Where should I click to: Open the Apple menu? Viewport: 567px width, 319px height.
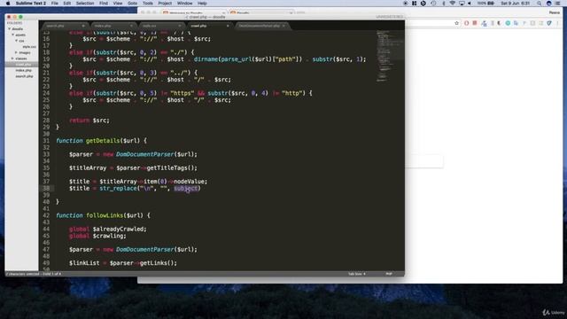[x=8, y=4]
